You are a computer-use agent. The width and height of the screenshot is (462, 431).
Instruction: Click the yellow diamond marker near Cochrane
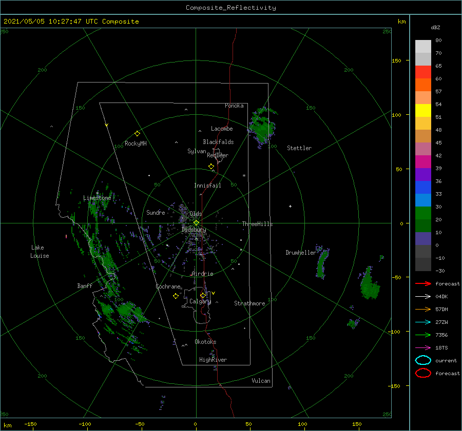[176, 296]
